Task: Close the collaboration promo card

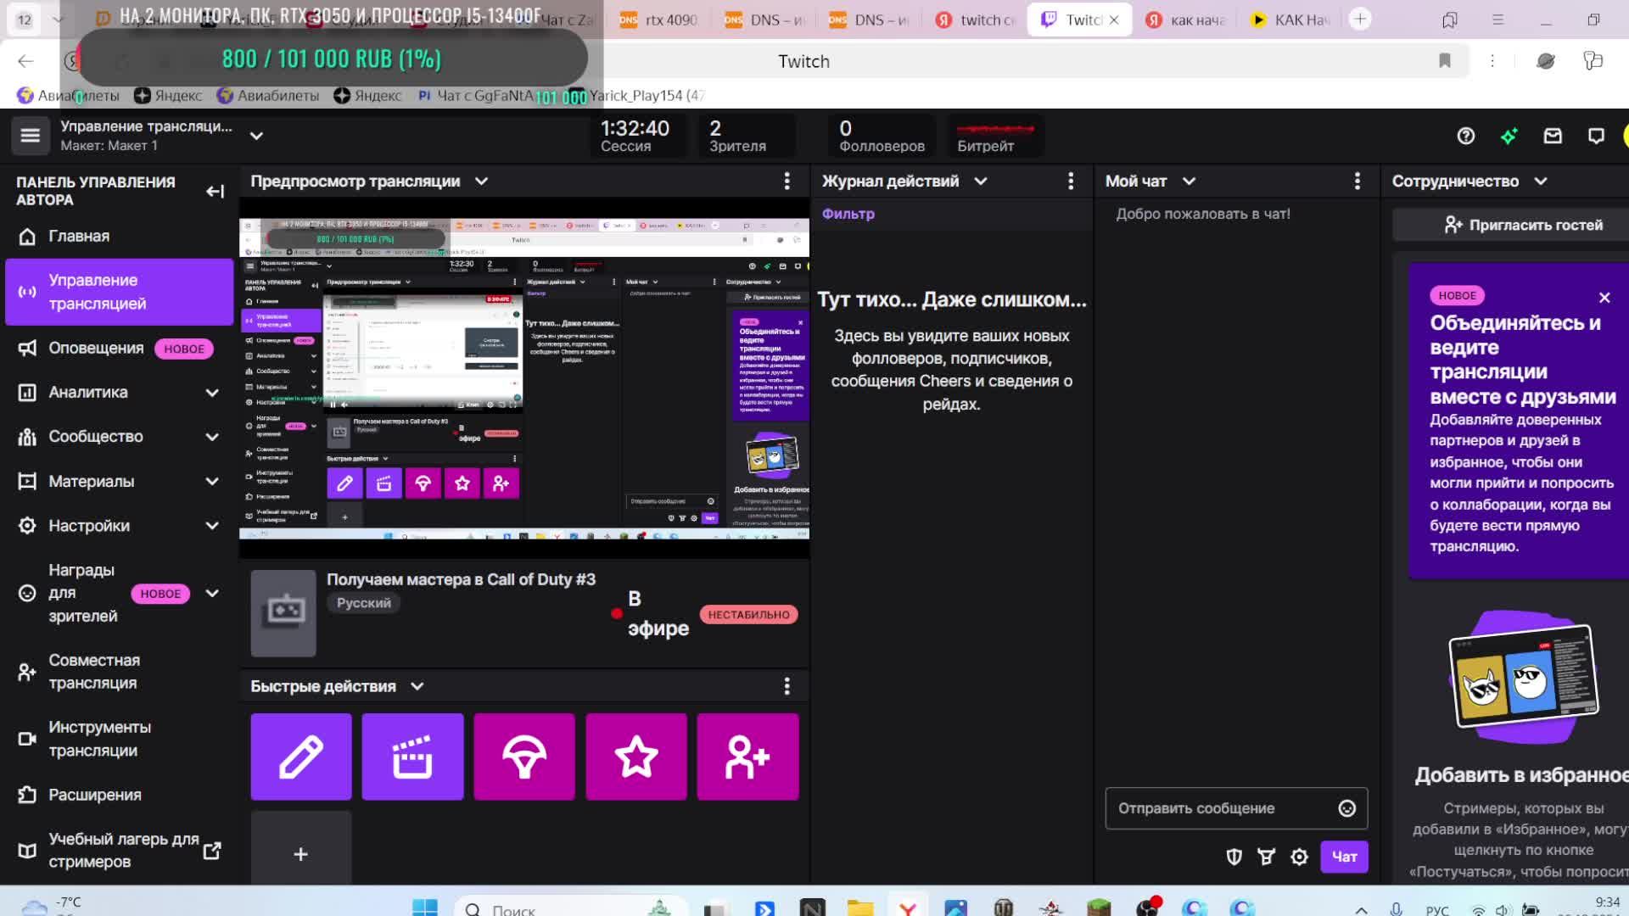Action: 1604,298
